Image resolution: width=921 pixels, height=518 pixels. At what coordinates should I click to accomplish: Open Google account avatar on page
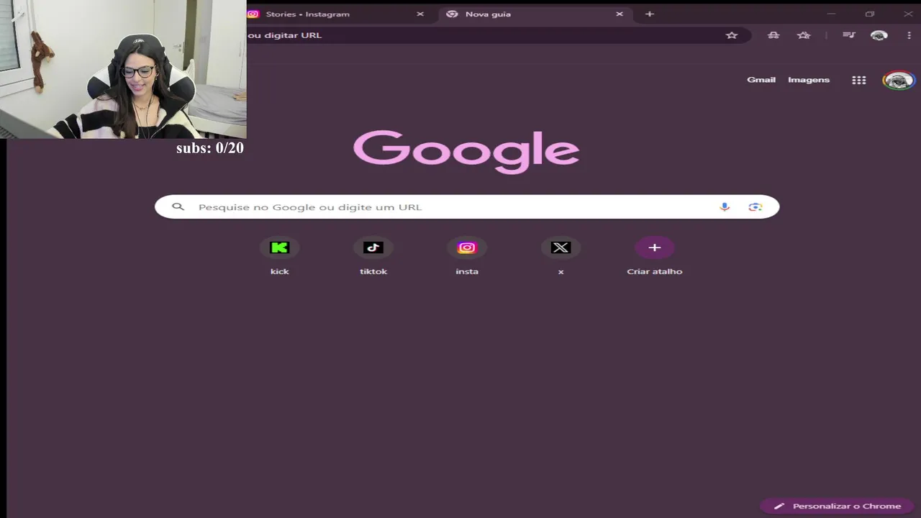pos(899,80)
